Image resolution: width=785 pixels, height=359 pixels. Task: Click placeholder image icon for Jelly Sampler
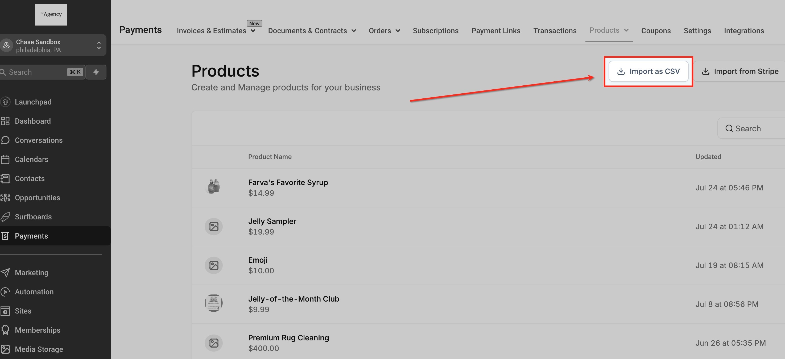[214, 227]
